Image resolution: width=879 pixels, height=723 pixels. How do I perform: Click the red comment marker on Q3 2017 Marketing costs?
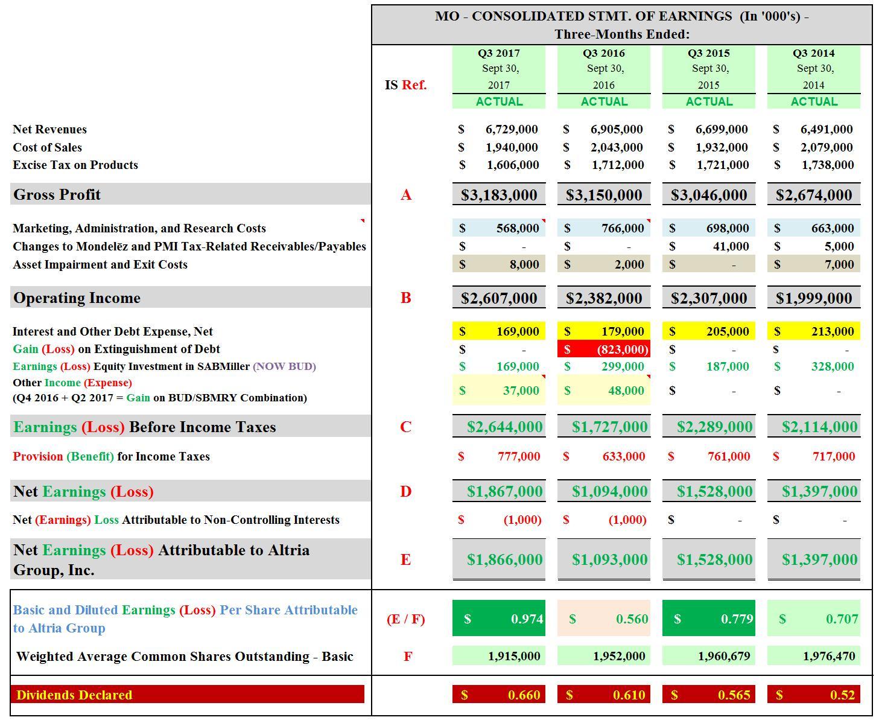pos(543,221)
